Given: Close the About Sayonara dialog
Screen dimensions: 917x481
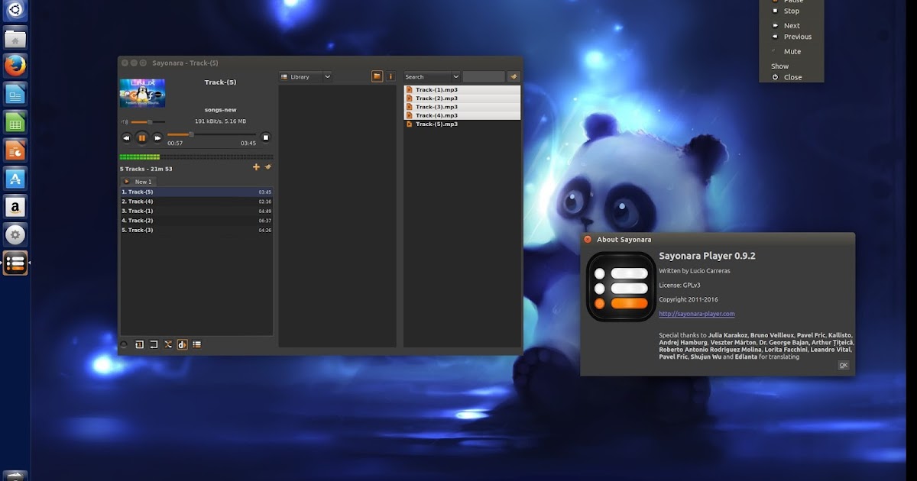Looking at the screenshot, I should [x=588, y=239].
